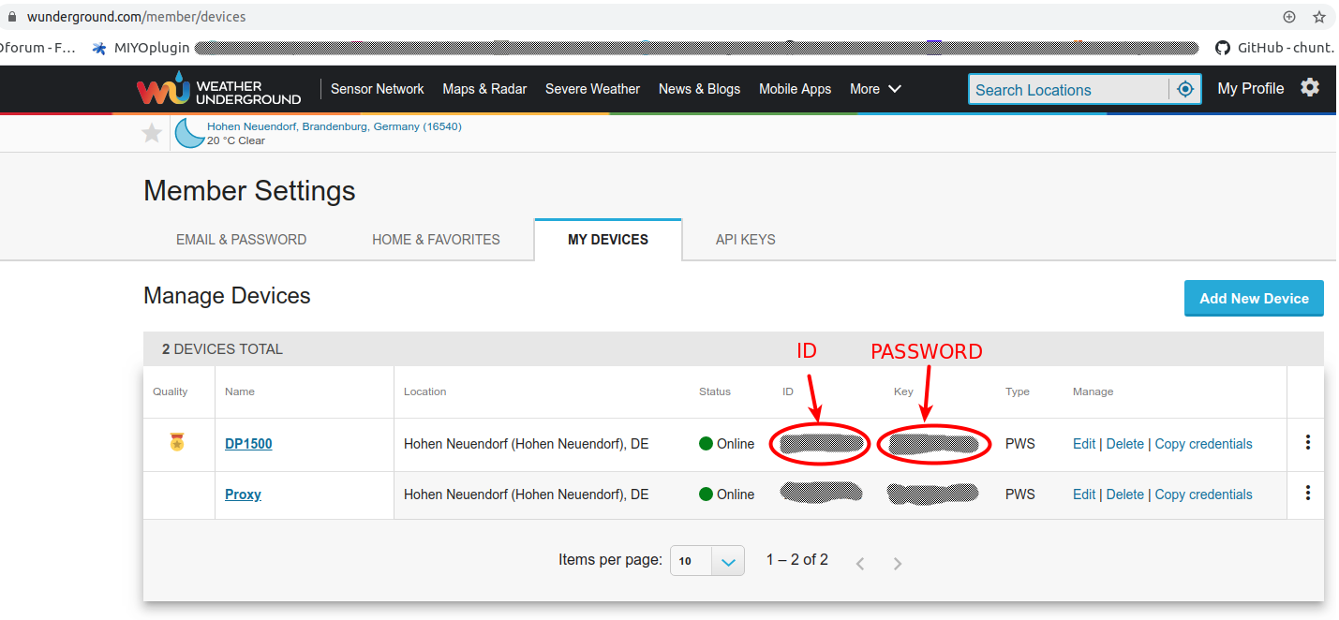This screenshot has height=620, width=1339.
Task: Open the DP1500 device link
Action: [x=248, y=444]
